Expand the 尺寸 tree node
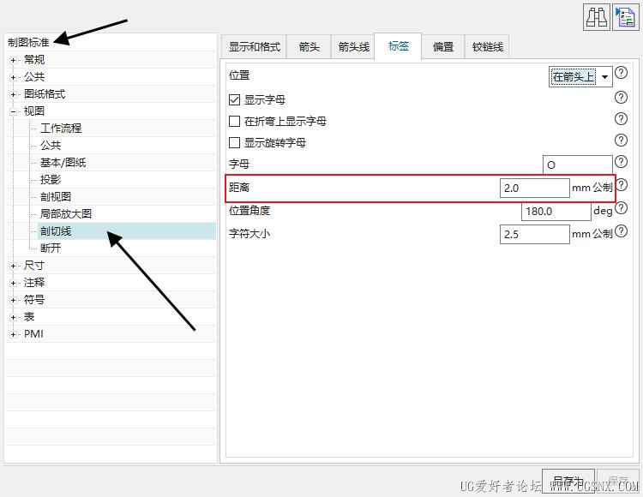643x497 pixels. 13,266
